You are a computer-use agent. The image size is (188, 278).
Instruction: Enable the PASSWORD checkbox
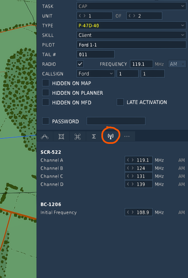[46, 121]
